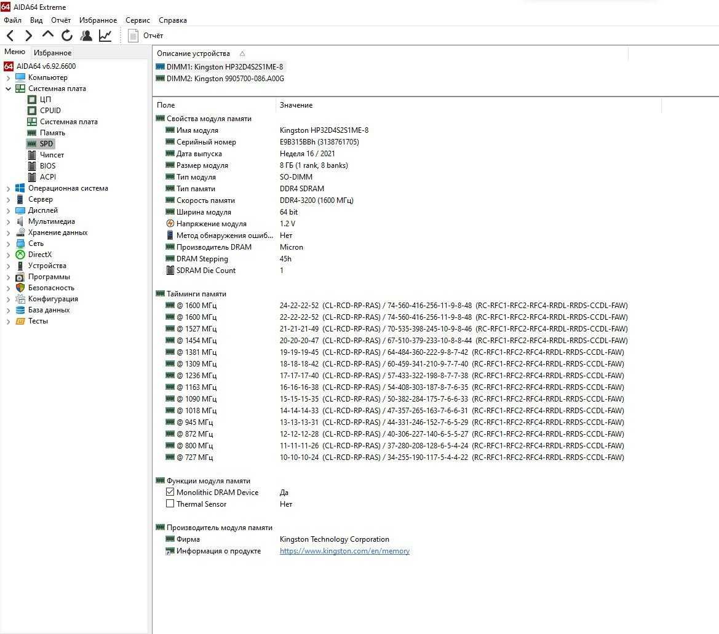This screenshot has width=719, height=634.
Task: Click the Компьютер monitor icon
Action: [x=20, y=77]
